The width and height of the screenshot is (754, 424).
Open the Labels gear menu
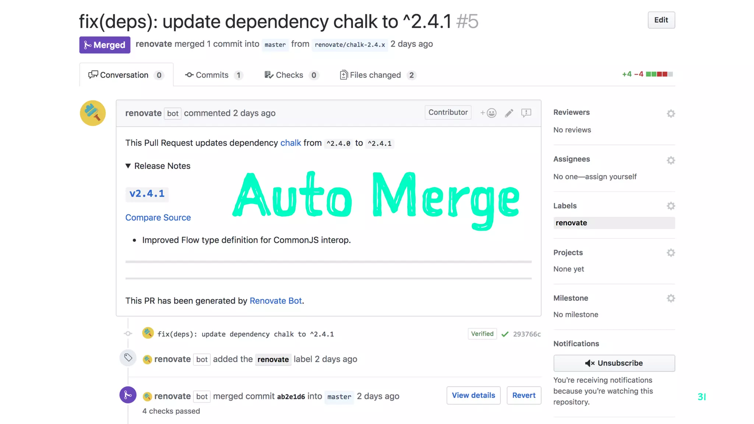pos(671,206)
